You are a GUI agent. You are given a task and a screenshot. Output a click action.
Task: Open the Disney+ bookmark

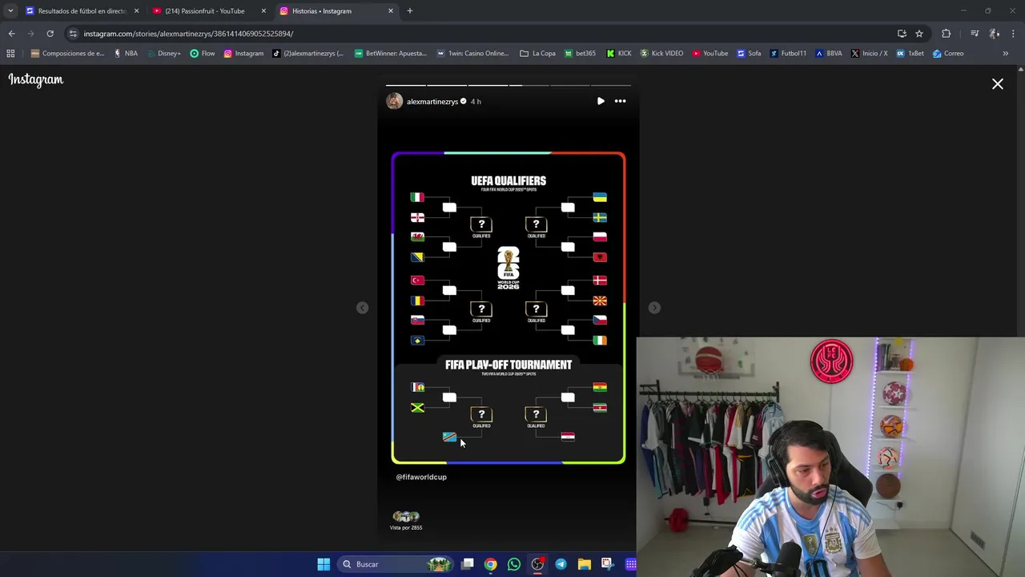coord(163,54)
